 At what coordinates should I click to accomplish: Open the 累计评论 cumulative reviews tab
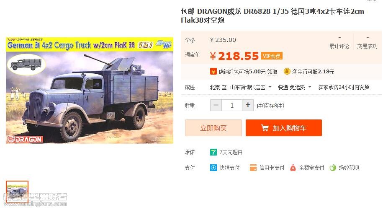tap(339, 42)
